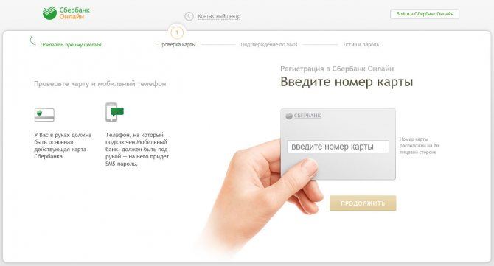Image resolution: width=494 pixels, height=266 pixels.
Task: Click the Номер карты расположен hint text
Action: [419, 145]
